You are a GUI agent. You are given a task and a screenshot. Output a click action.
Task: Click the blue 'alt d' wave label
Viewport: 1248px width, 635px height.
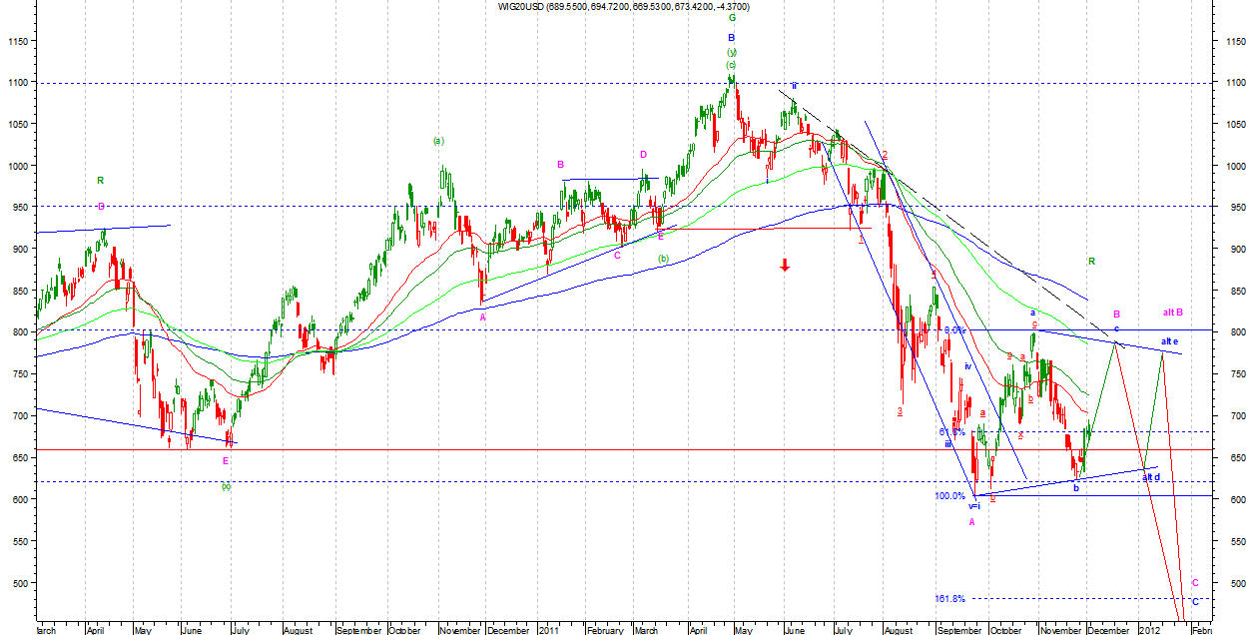1151,477
